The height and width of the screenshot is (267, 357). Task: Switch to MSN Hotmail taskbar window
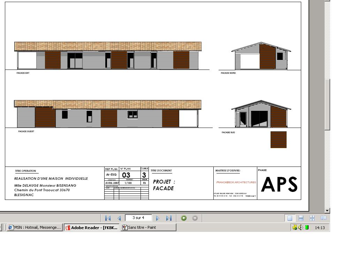click(35, 227)
